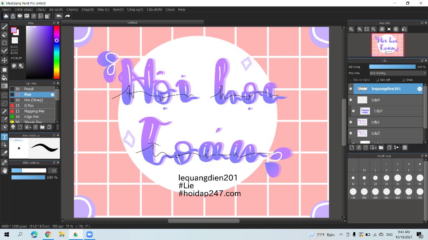The width and height of the screenshot is (428, 240).
Task: Float the Lớp layers panel
Action: 422,61
